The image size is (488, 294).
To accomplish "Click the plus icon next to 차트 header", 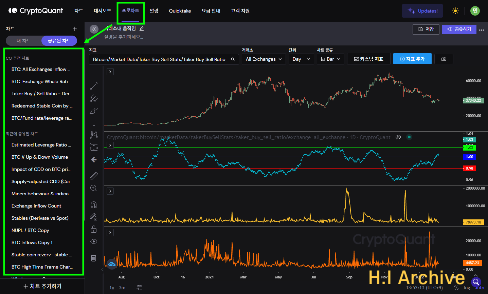I will coord(75,29).
